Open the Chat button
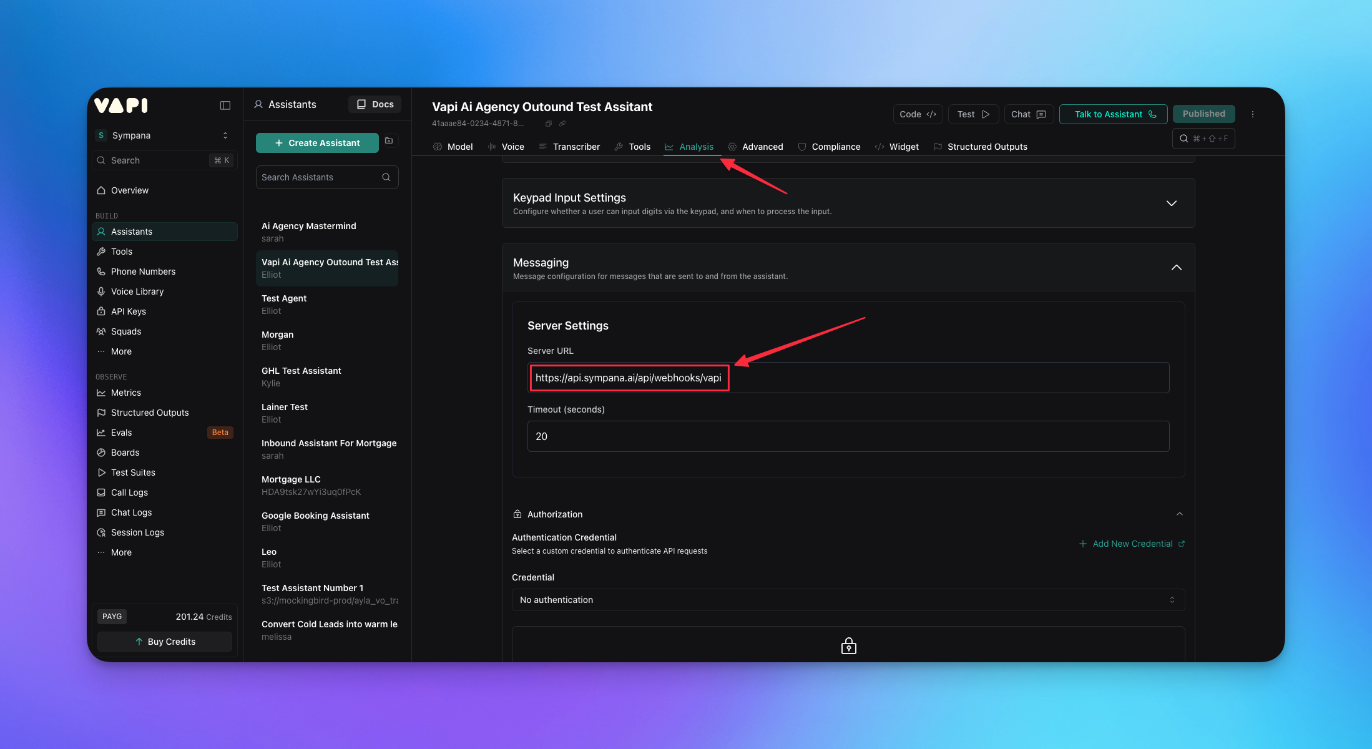Screen dimensions: 1372x749 (x=1029, y=114)
